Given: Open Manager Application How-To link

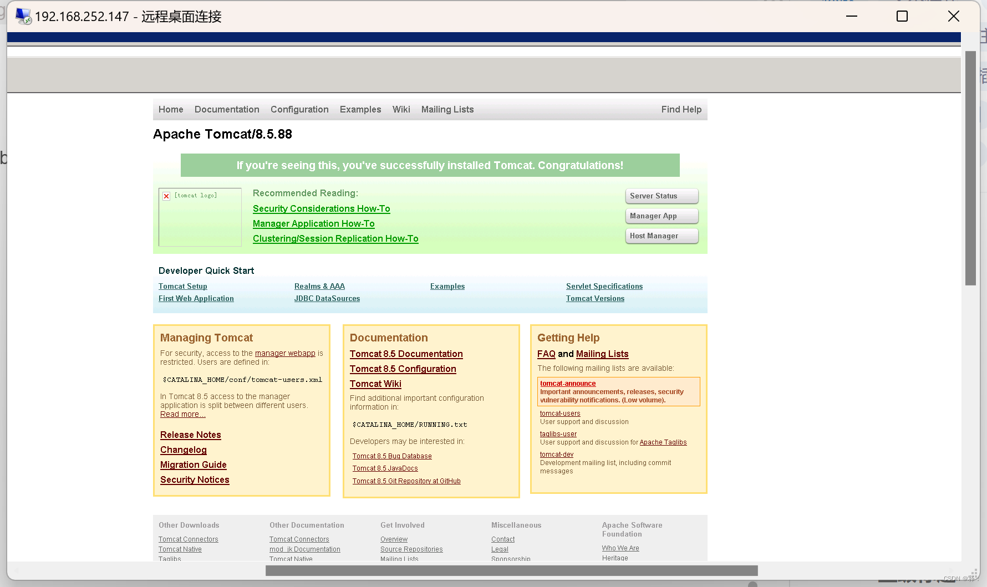Looking at the screenshot, I should [314, 223].
